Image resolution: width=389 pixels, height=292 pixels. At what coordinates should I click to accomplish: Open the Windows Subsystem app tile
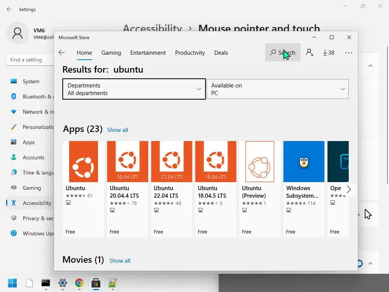[x=304, y=189]
